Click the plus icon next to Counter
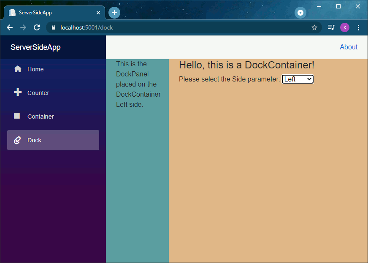 click(x=17, y=92)
